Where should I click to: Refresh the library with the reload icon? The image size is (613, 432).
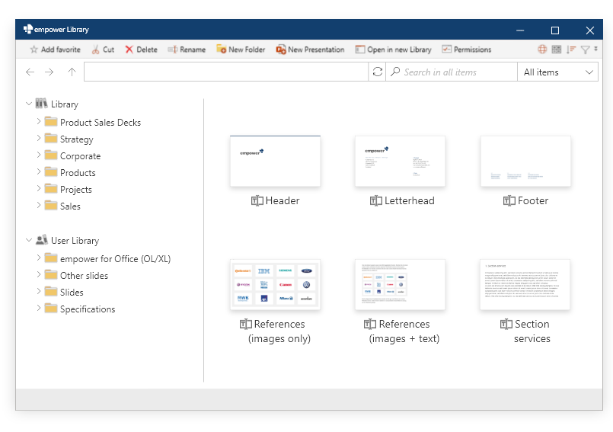click(x=377, y=72)
